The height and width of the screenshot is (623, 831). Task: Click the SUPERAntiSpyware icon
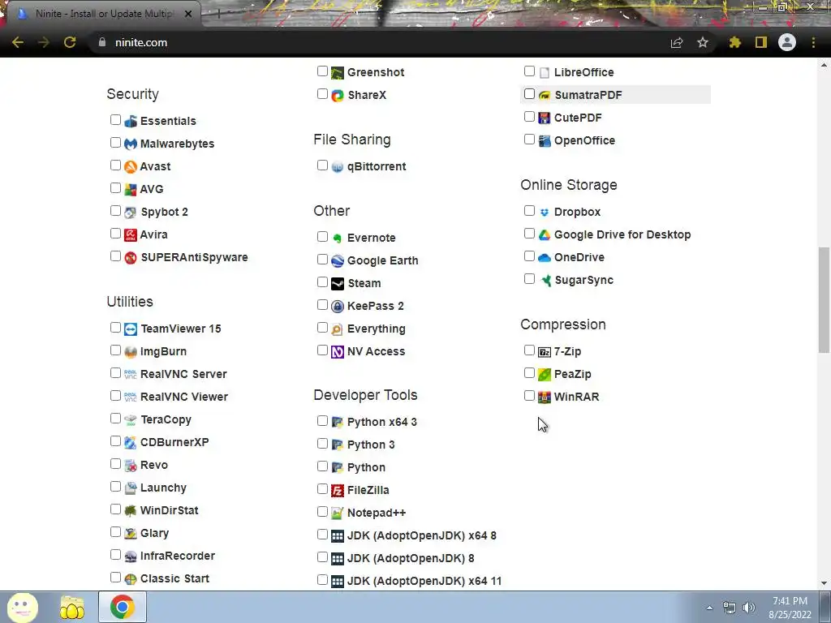[131, 257]
